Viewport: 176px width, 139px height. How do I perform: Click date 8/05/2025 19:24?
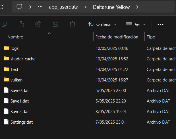(x=111, y=112)
